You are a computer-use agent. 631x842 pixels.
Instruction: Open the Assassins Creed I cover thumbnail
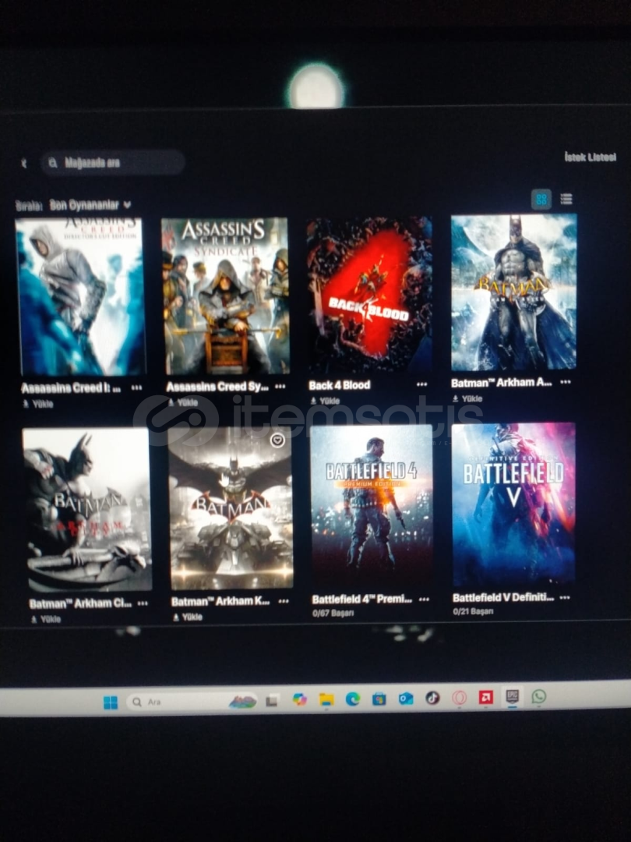click(80, 296)
